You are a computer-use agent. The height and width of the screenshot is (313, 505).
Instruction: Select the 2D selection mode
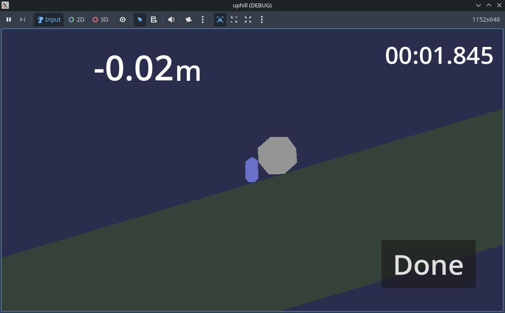[77, 20]
